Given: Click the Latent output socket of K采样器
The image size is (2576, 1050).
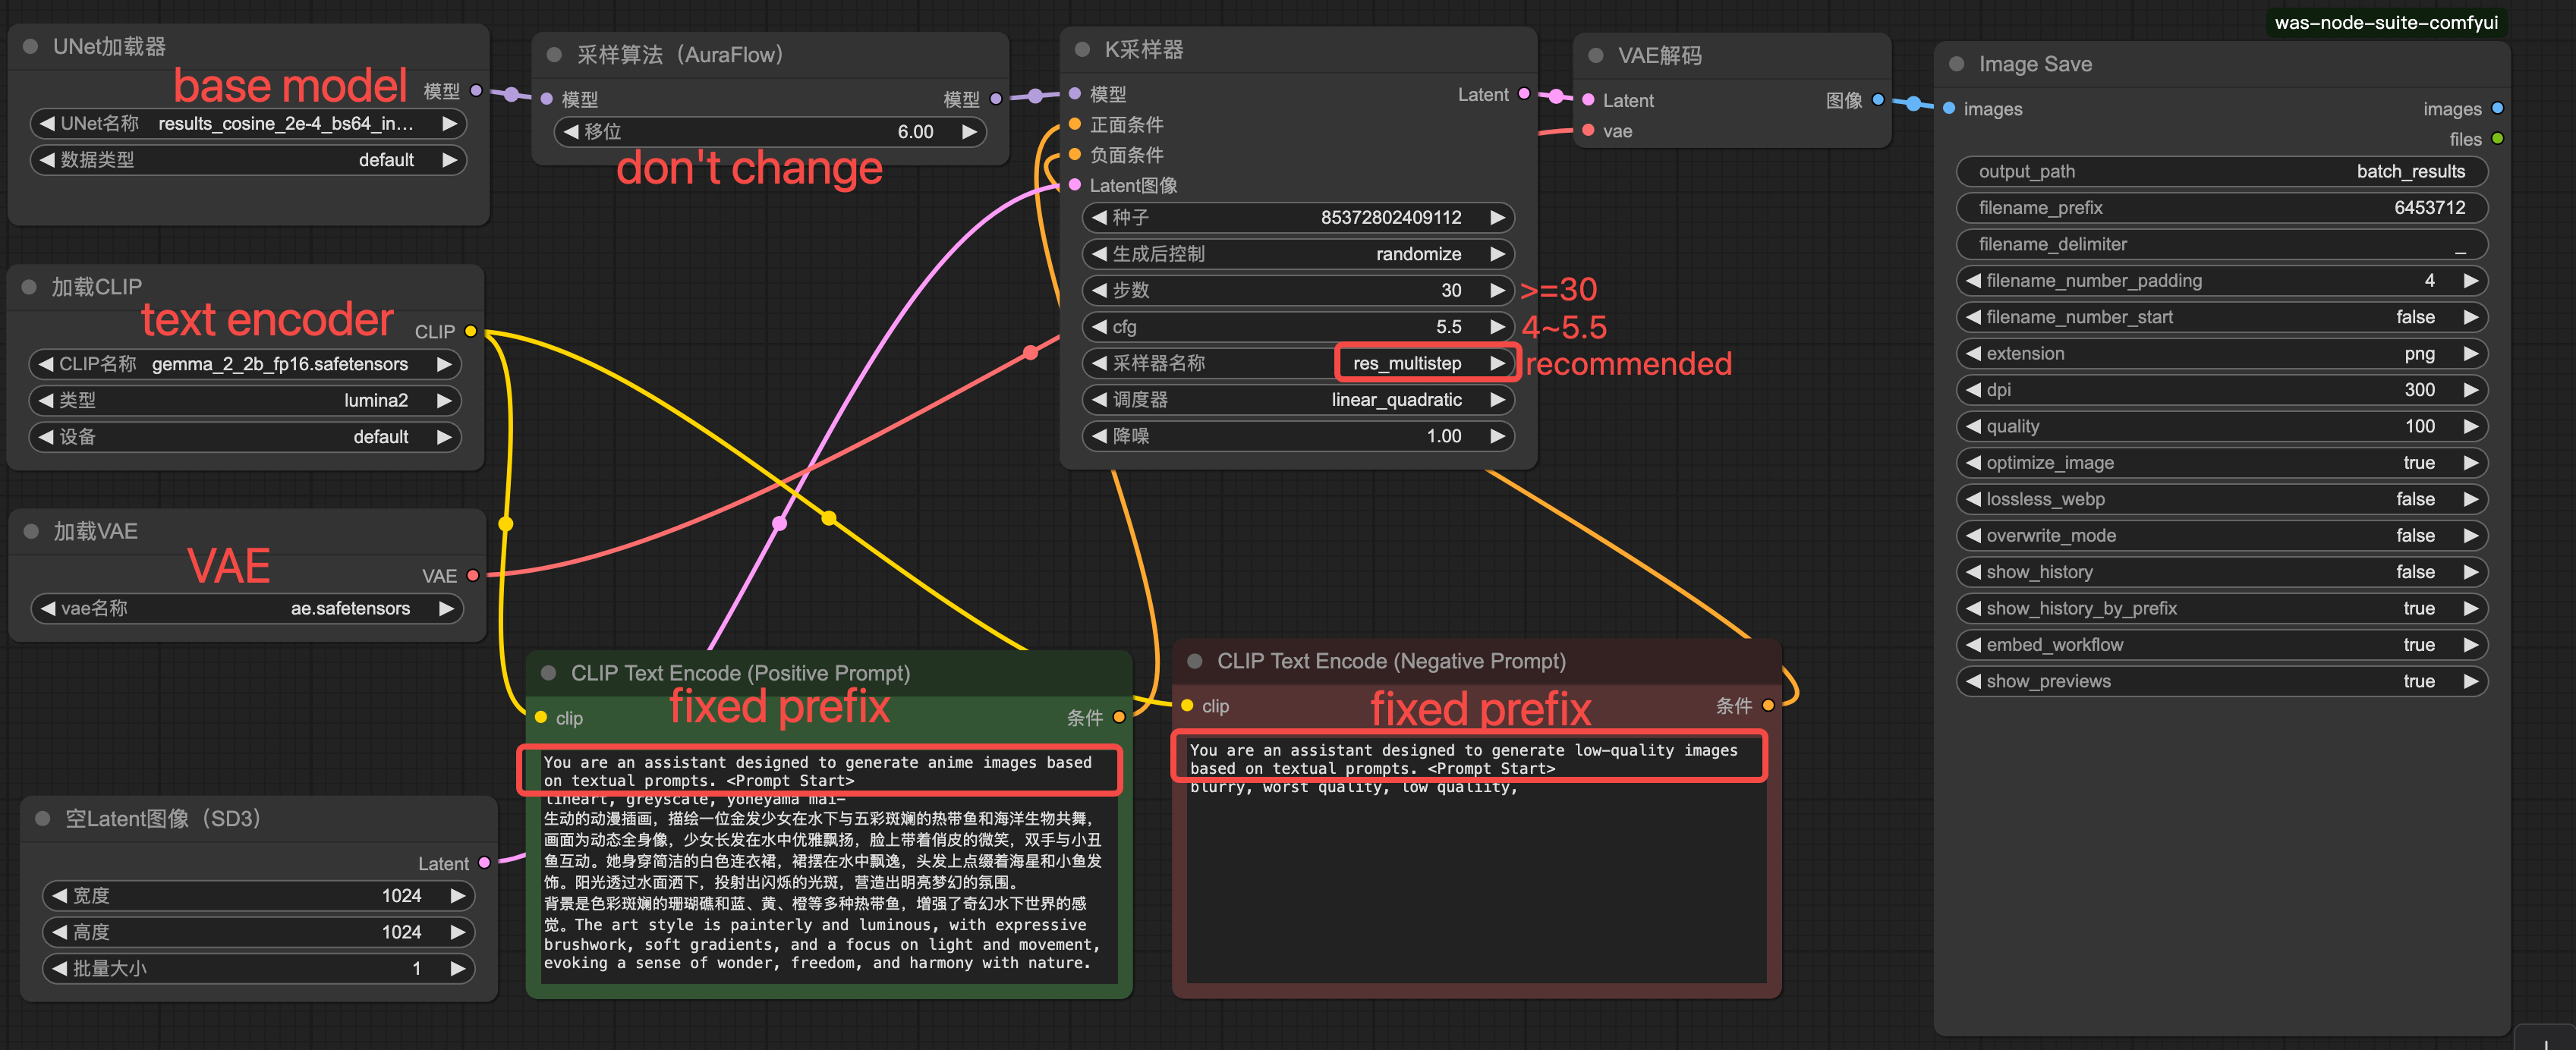Looking at the screenshot, I should tap(1524, 94).
